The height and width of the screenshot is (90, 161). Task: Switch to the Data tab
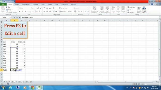pyautogui.click(x=43, y=4)
